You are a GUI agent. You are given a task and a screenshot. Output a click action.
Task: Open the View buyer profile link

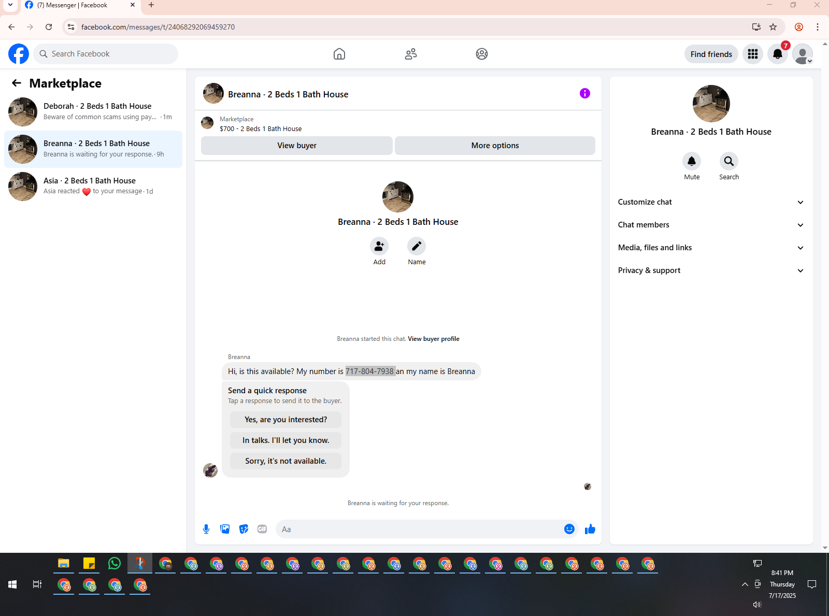point(434,339)
